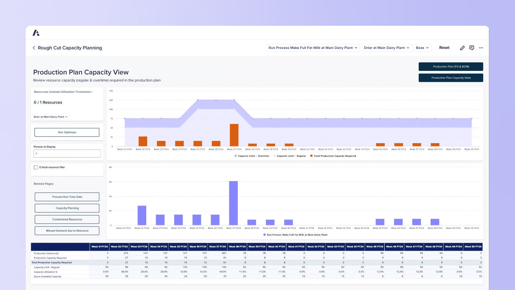Click Reset in the top toolbar

[x=444, y=48]
